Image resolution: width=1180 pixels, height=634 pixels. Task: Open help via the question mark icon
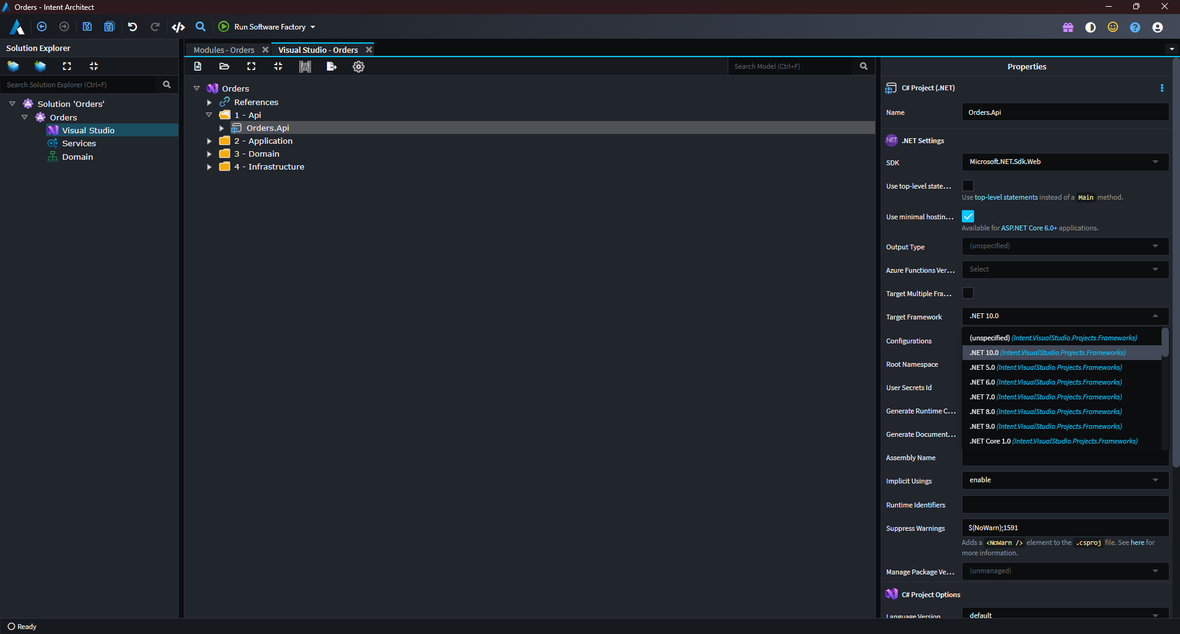point(1135,27)
